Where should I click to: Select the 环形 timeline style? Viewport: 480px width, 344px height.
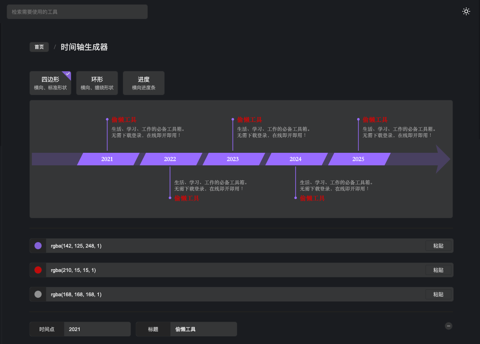[97, 83]
